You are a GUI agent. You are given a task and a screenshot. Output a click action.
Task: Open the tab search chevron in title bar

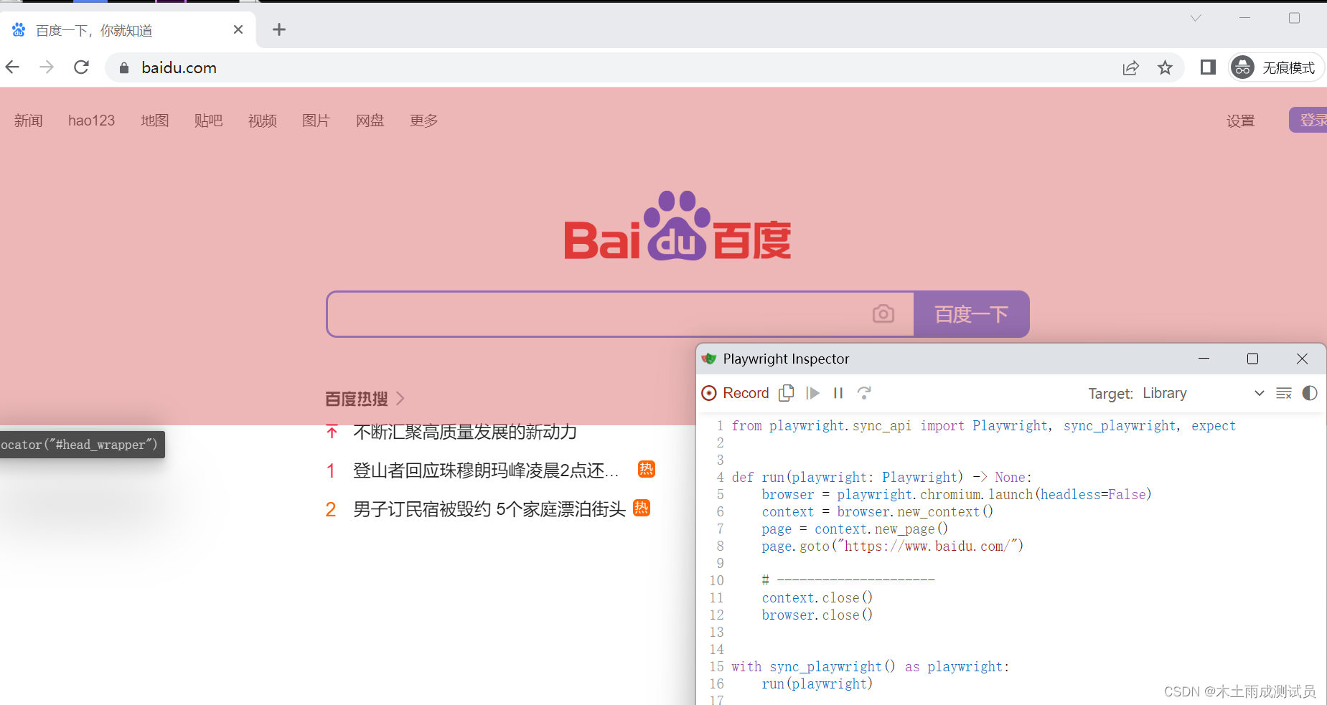click(x=1196, y=18)
